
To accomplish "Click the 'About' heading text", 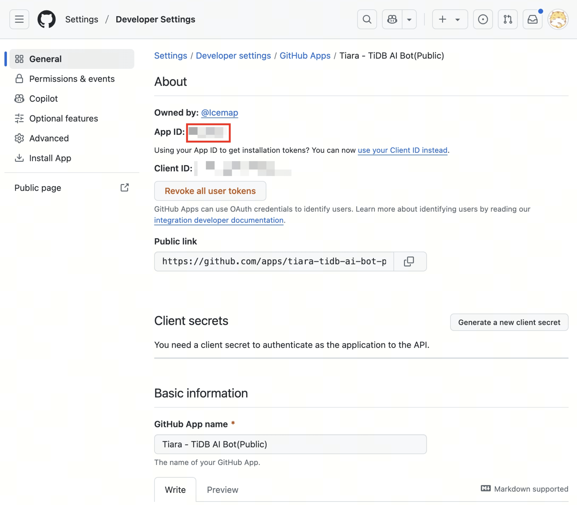I will (x=171, y=82).
